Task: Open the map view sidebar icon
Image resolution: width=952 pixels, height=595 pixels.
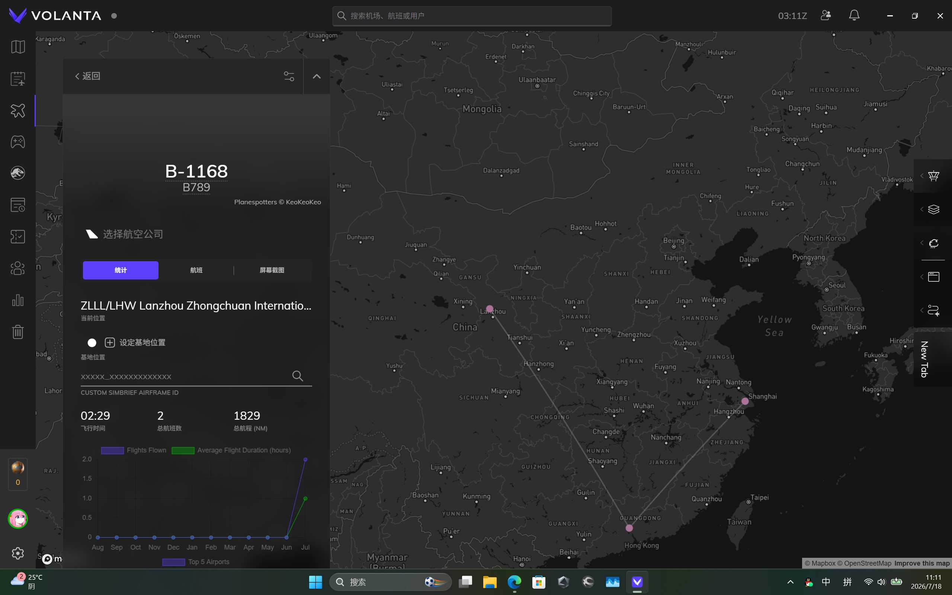Action: (x=18, y=47)
